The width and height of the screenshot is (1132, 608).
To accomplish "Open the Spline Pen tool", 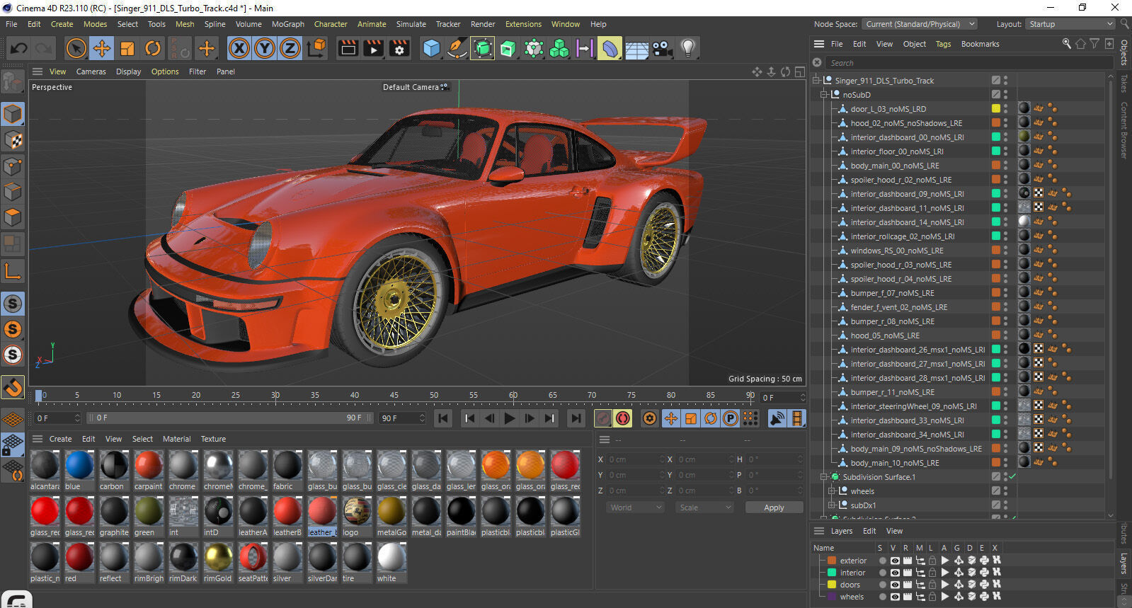I will pos(457,48).
